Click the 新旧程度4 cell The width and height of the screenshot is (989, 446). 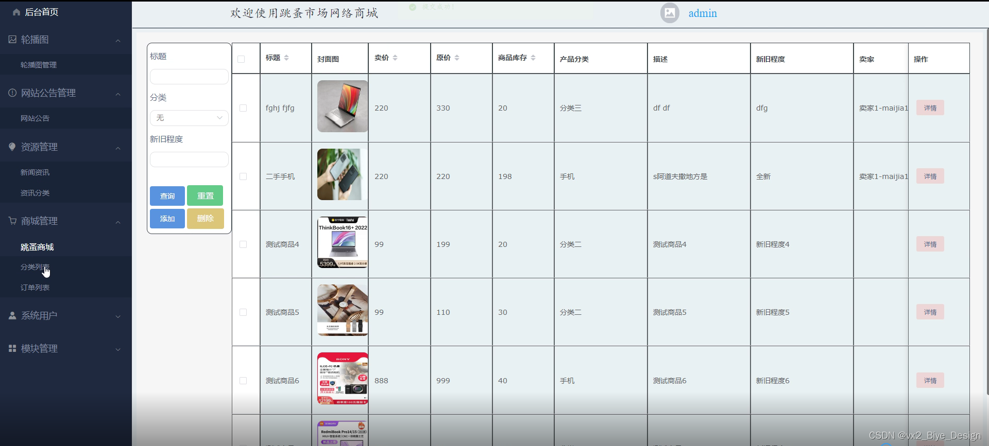(773, 244)
